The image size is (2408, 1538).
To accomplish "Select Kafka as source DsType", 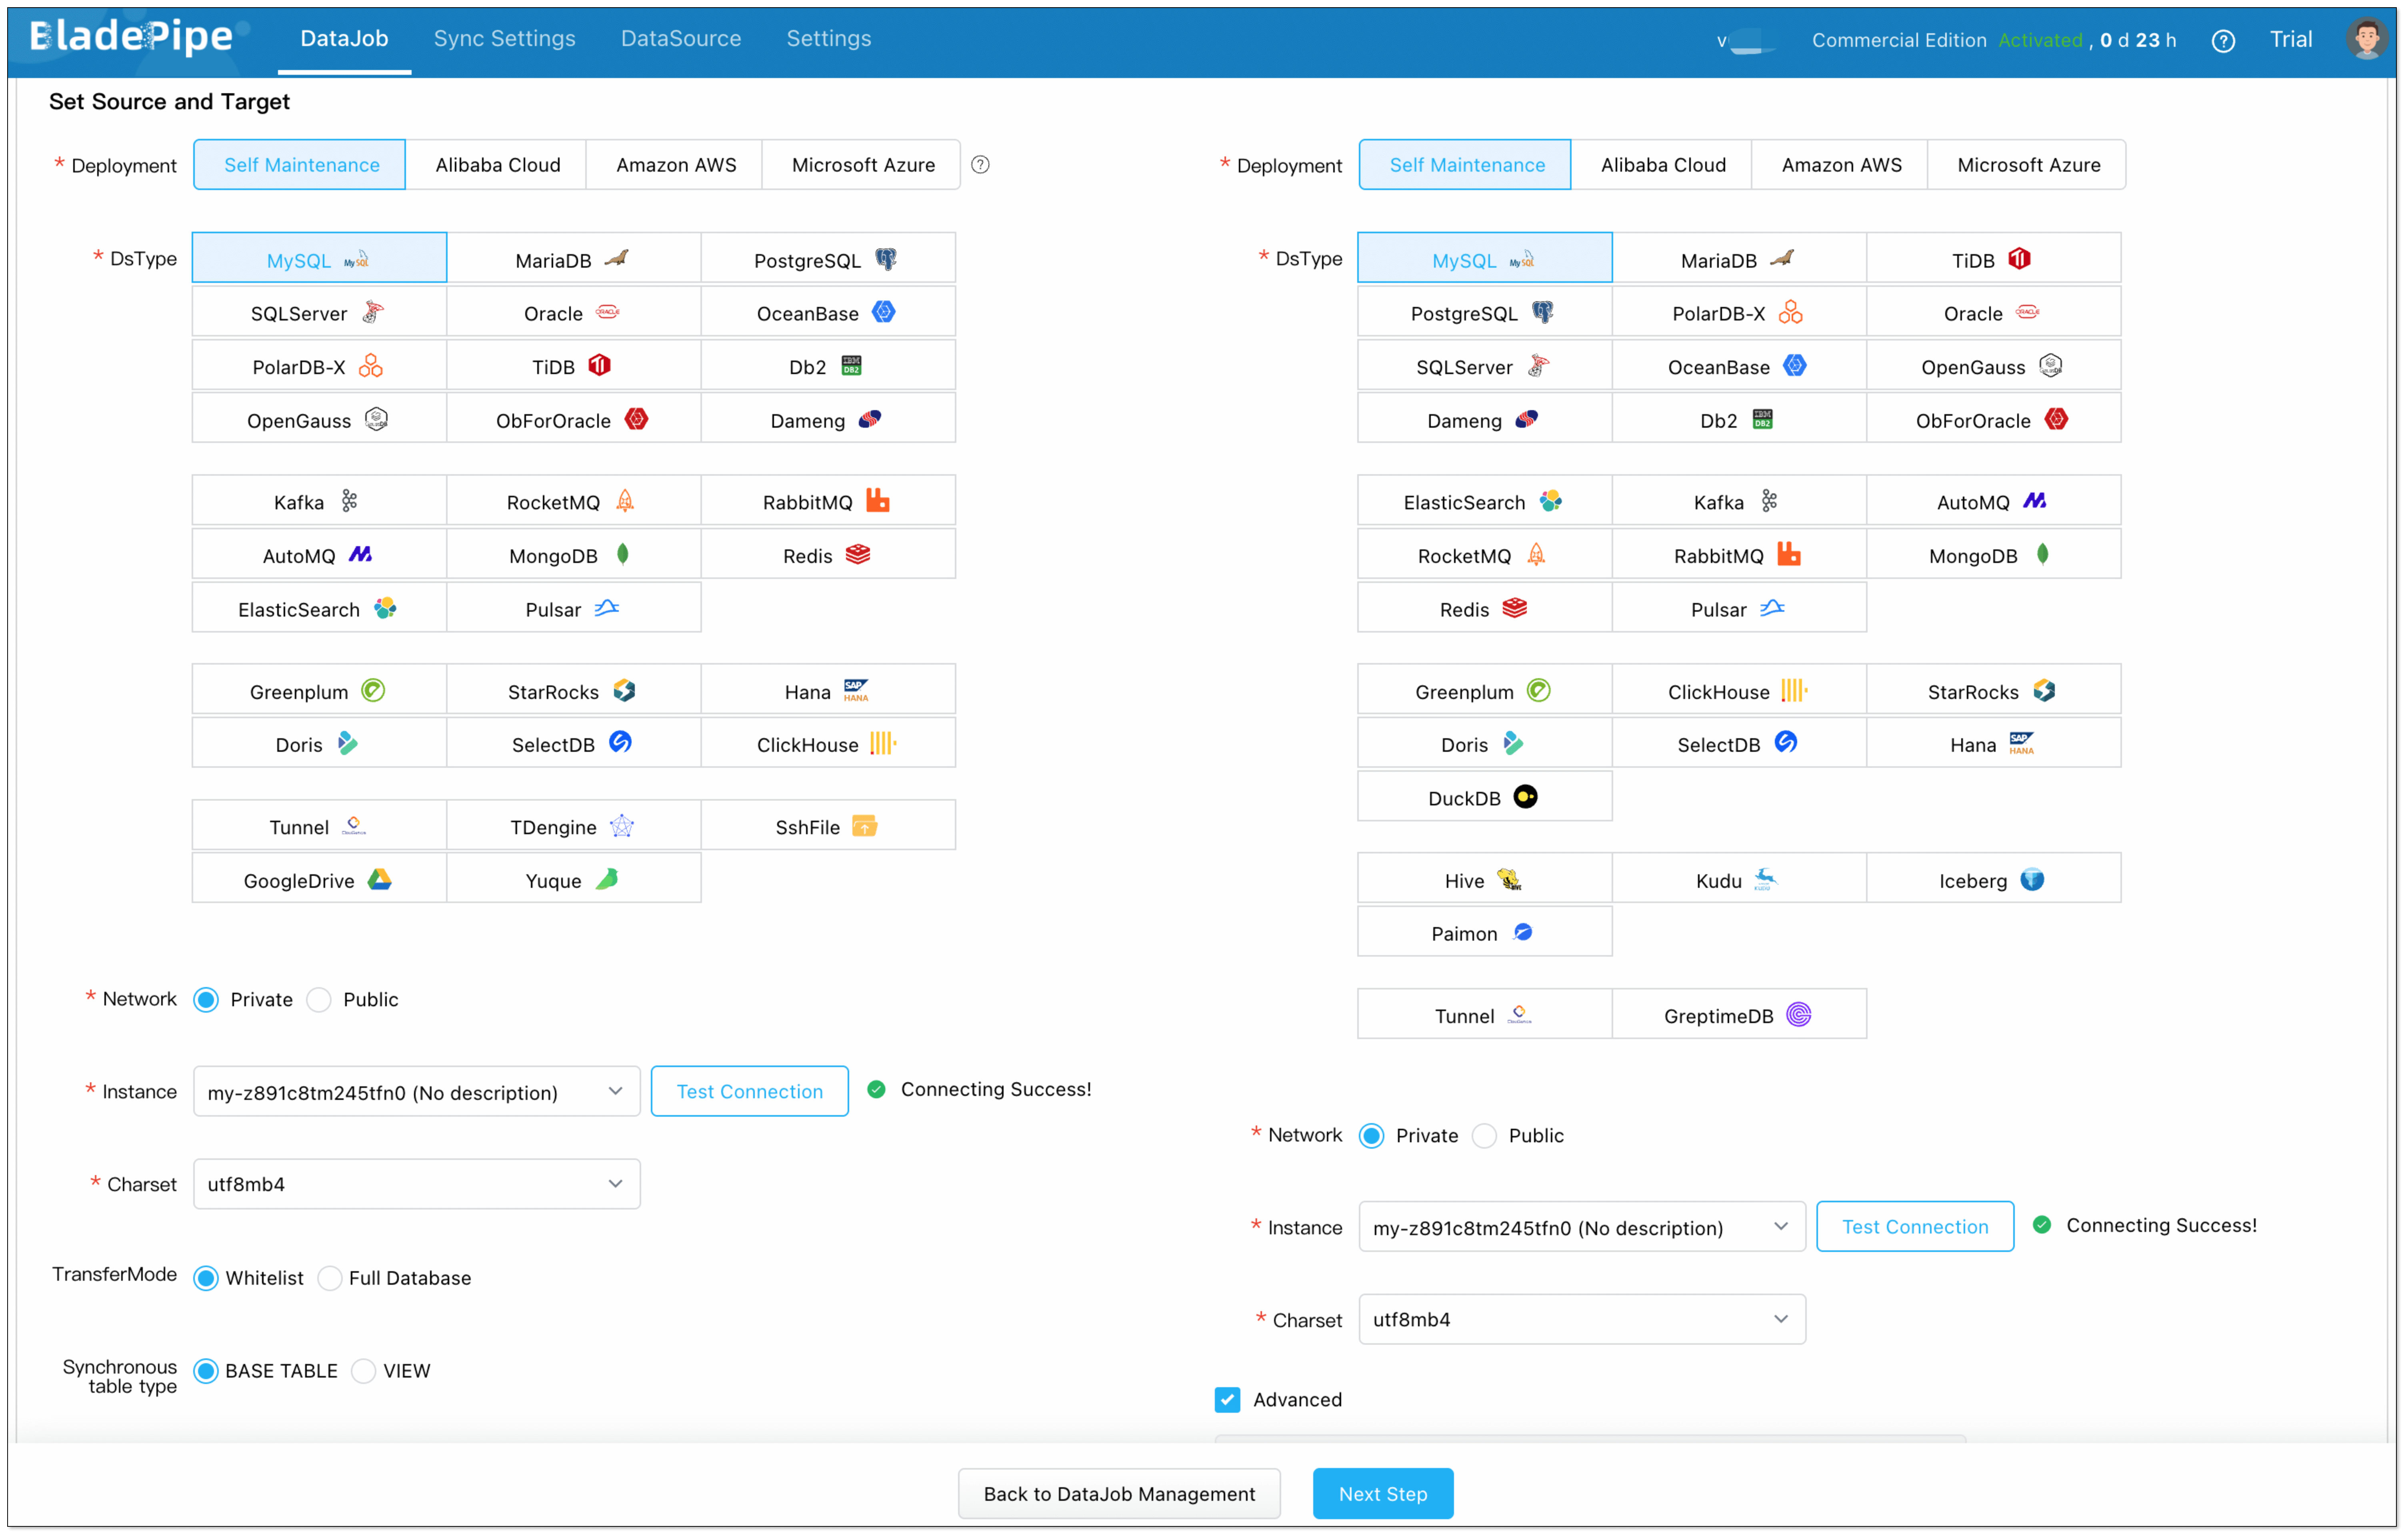I will point(318,501).
